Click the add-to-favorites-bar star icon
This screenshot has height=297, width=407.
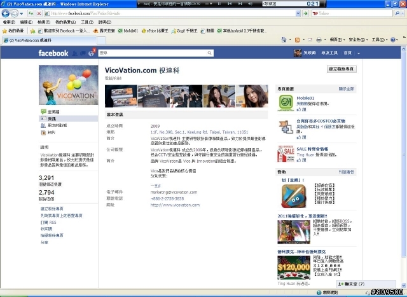32,31
